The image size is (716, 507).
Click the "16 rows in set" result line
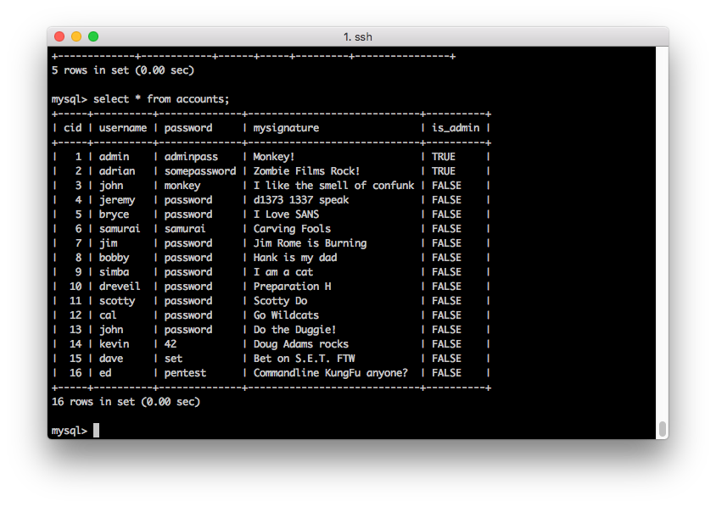pyautogui.click(x=126, y=402)
